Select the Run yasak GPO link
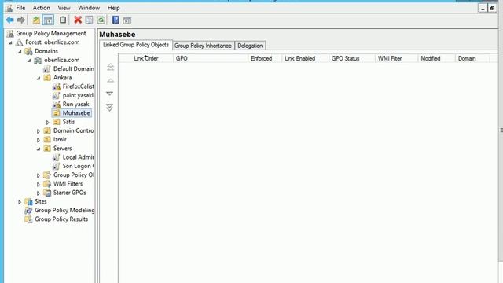 pos(75,104)
